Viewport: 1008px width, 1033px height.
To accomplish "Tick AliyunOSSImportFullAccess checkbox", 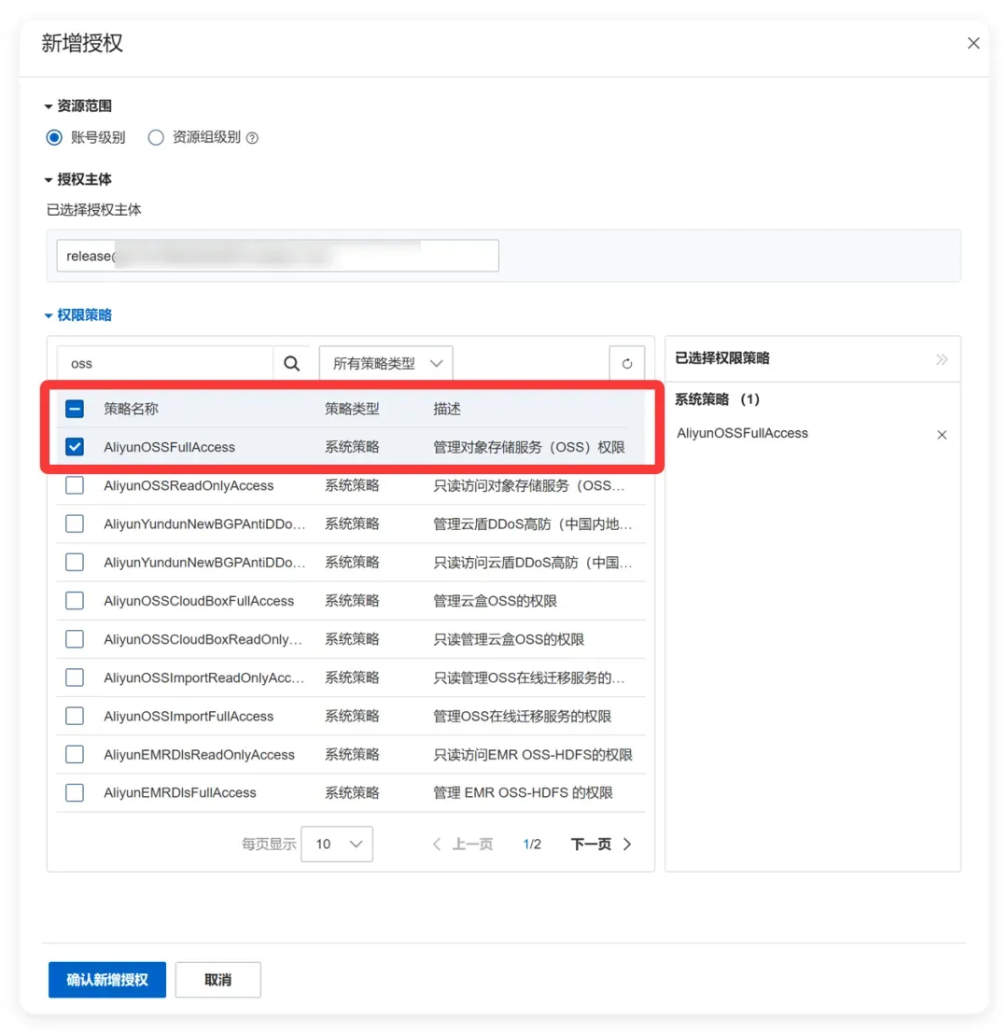I will [x=75, y=716].
